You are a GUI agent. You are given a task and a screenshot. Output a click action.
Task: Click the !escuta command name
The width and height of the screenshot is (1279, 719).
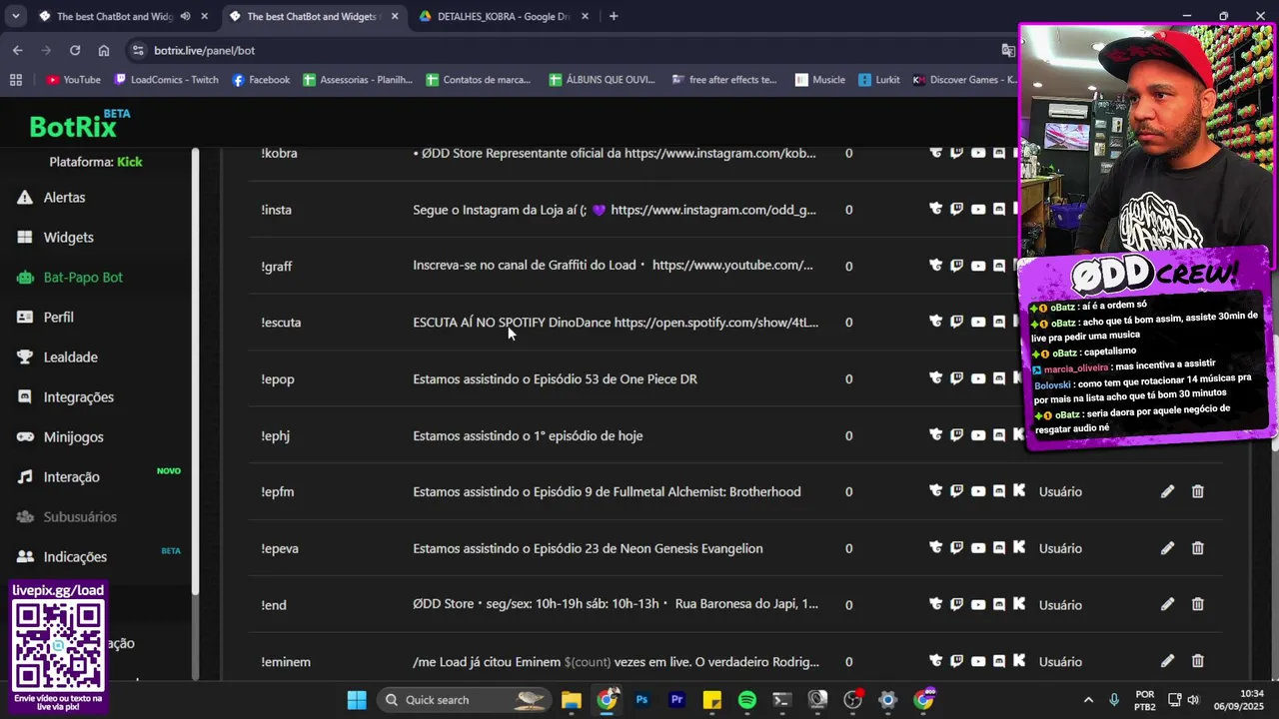click(x=281, y=323)
